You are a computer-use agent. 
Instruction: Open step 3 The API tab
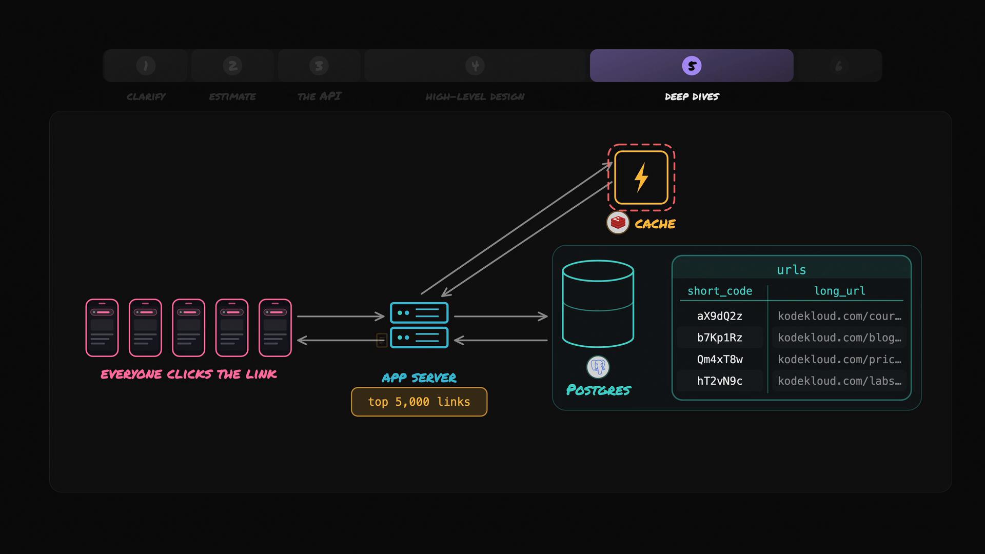(x=319, y=66)
